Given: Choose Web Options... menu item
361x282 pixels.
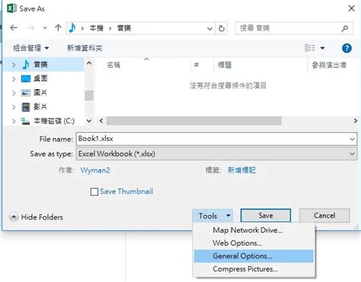Looking at the screenshot, I should point(254,243).
